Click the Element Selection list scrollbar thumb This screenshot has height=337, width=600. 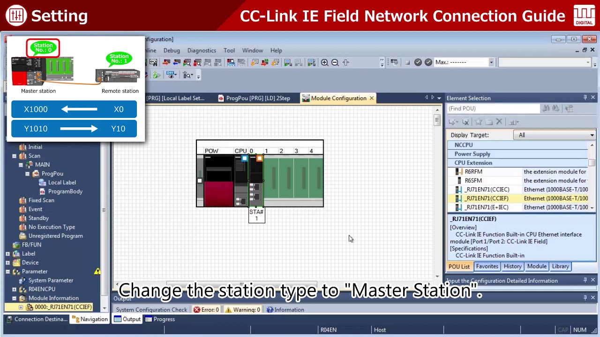tap(592, 163)
